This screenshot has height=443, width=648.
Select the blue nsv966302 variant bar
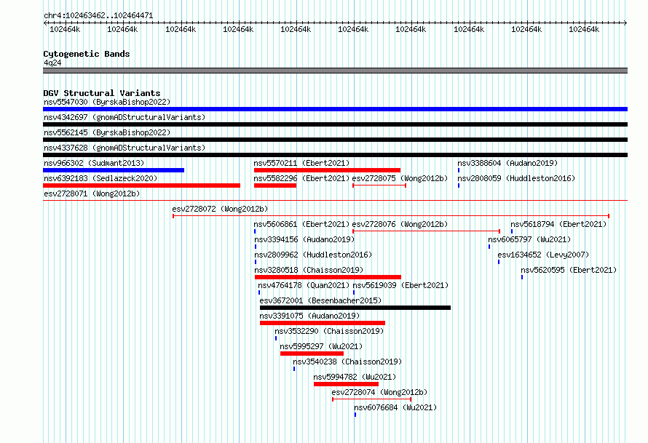click(x=114, y=170)
